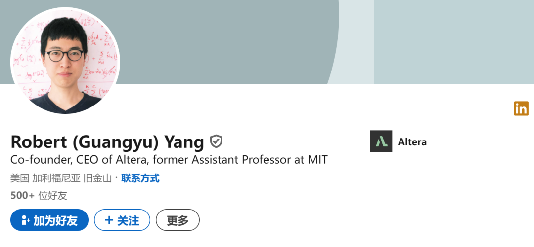Viewport: 534px width, 247px height.
Task: Click the dark teal cover banner area
Action: (222, 39)
